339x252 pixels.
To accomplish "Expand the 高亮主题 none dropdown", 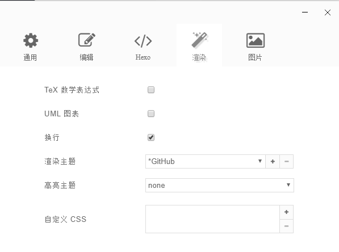I will (220, 185).
